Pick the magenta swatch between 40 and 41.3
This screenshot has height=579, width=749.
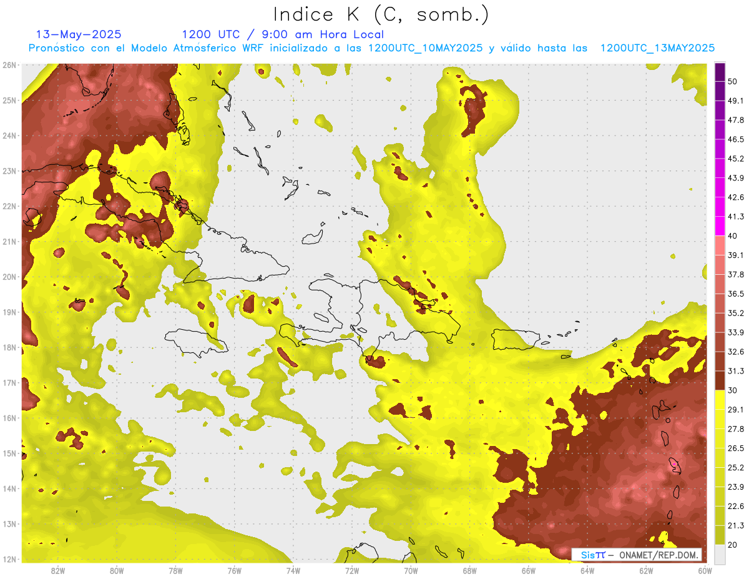720,226
